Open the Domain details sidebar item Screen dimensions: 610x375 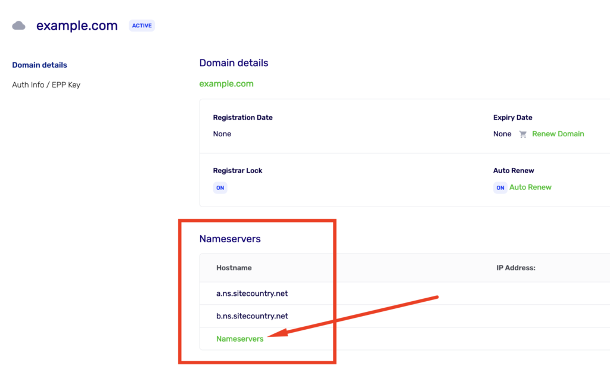[x=39, y=65]
